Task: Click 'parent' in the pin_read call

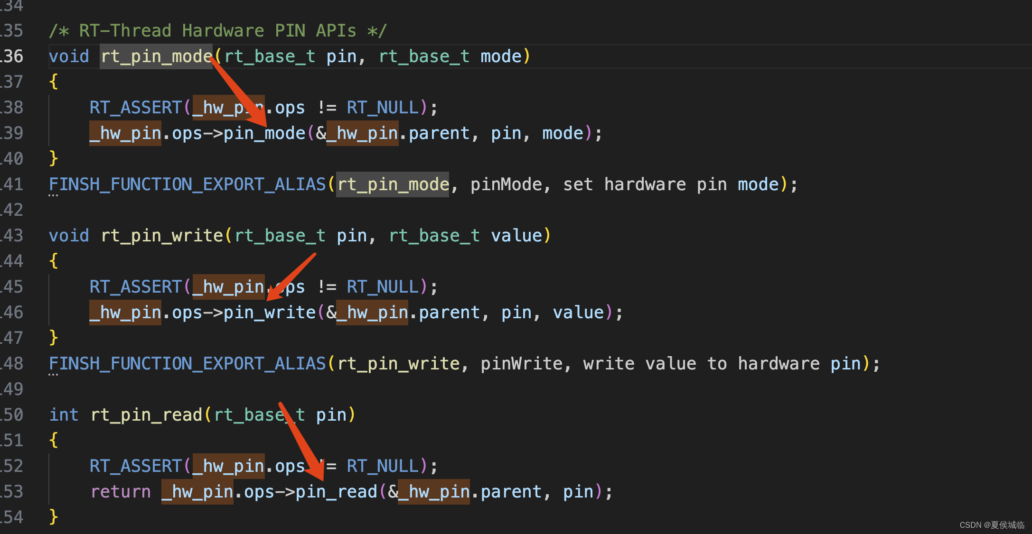Action: [x=511, y=492]
